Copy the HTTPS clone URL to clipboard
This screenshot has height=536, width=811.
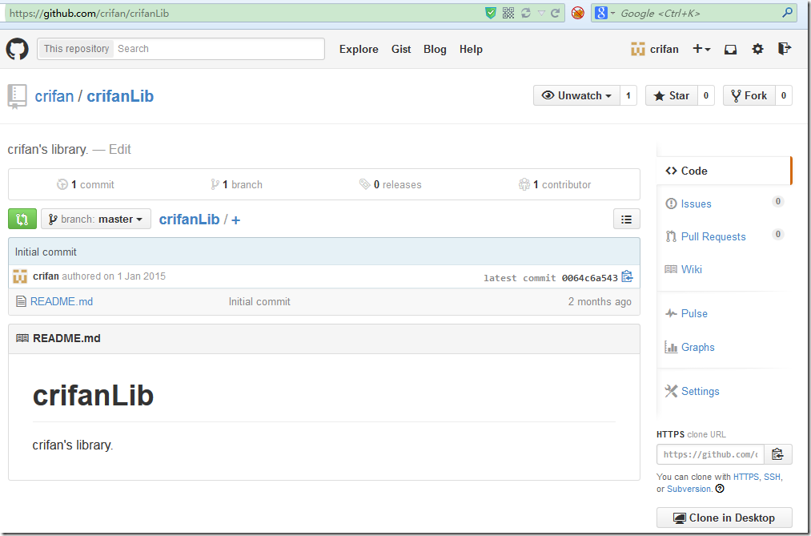777,454
